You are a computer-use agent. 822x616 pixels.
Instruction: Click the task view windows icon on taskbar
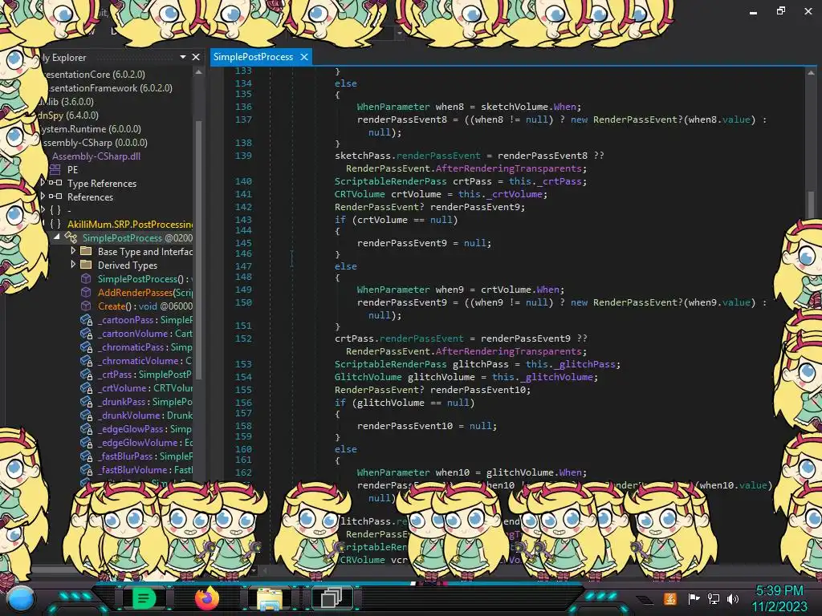click(x=332, y=598)
